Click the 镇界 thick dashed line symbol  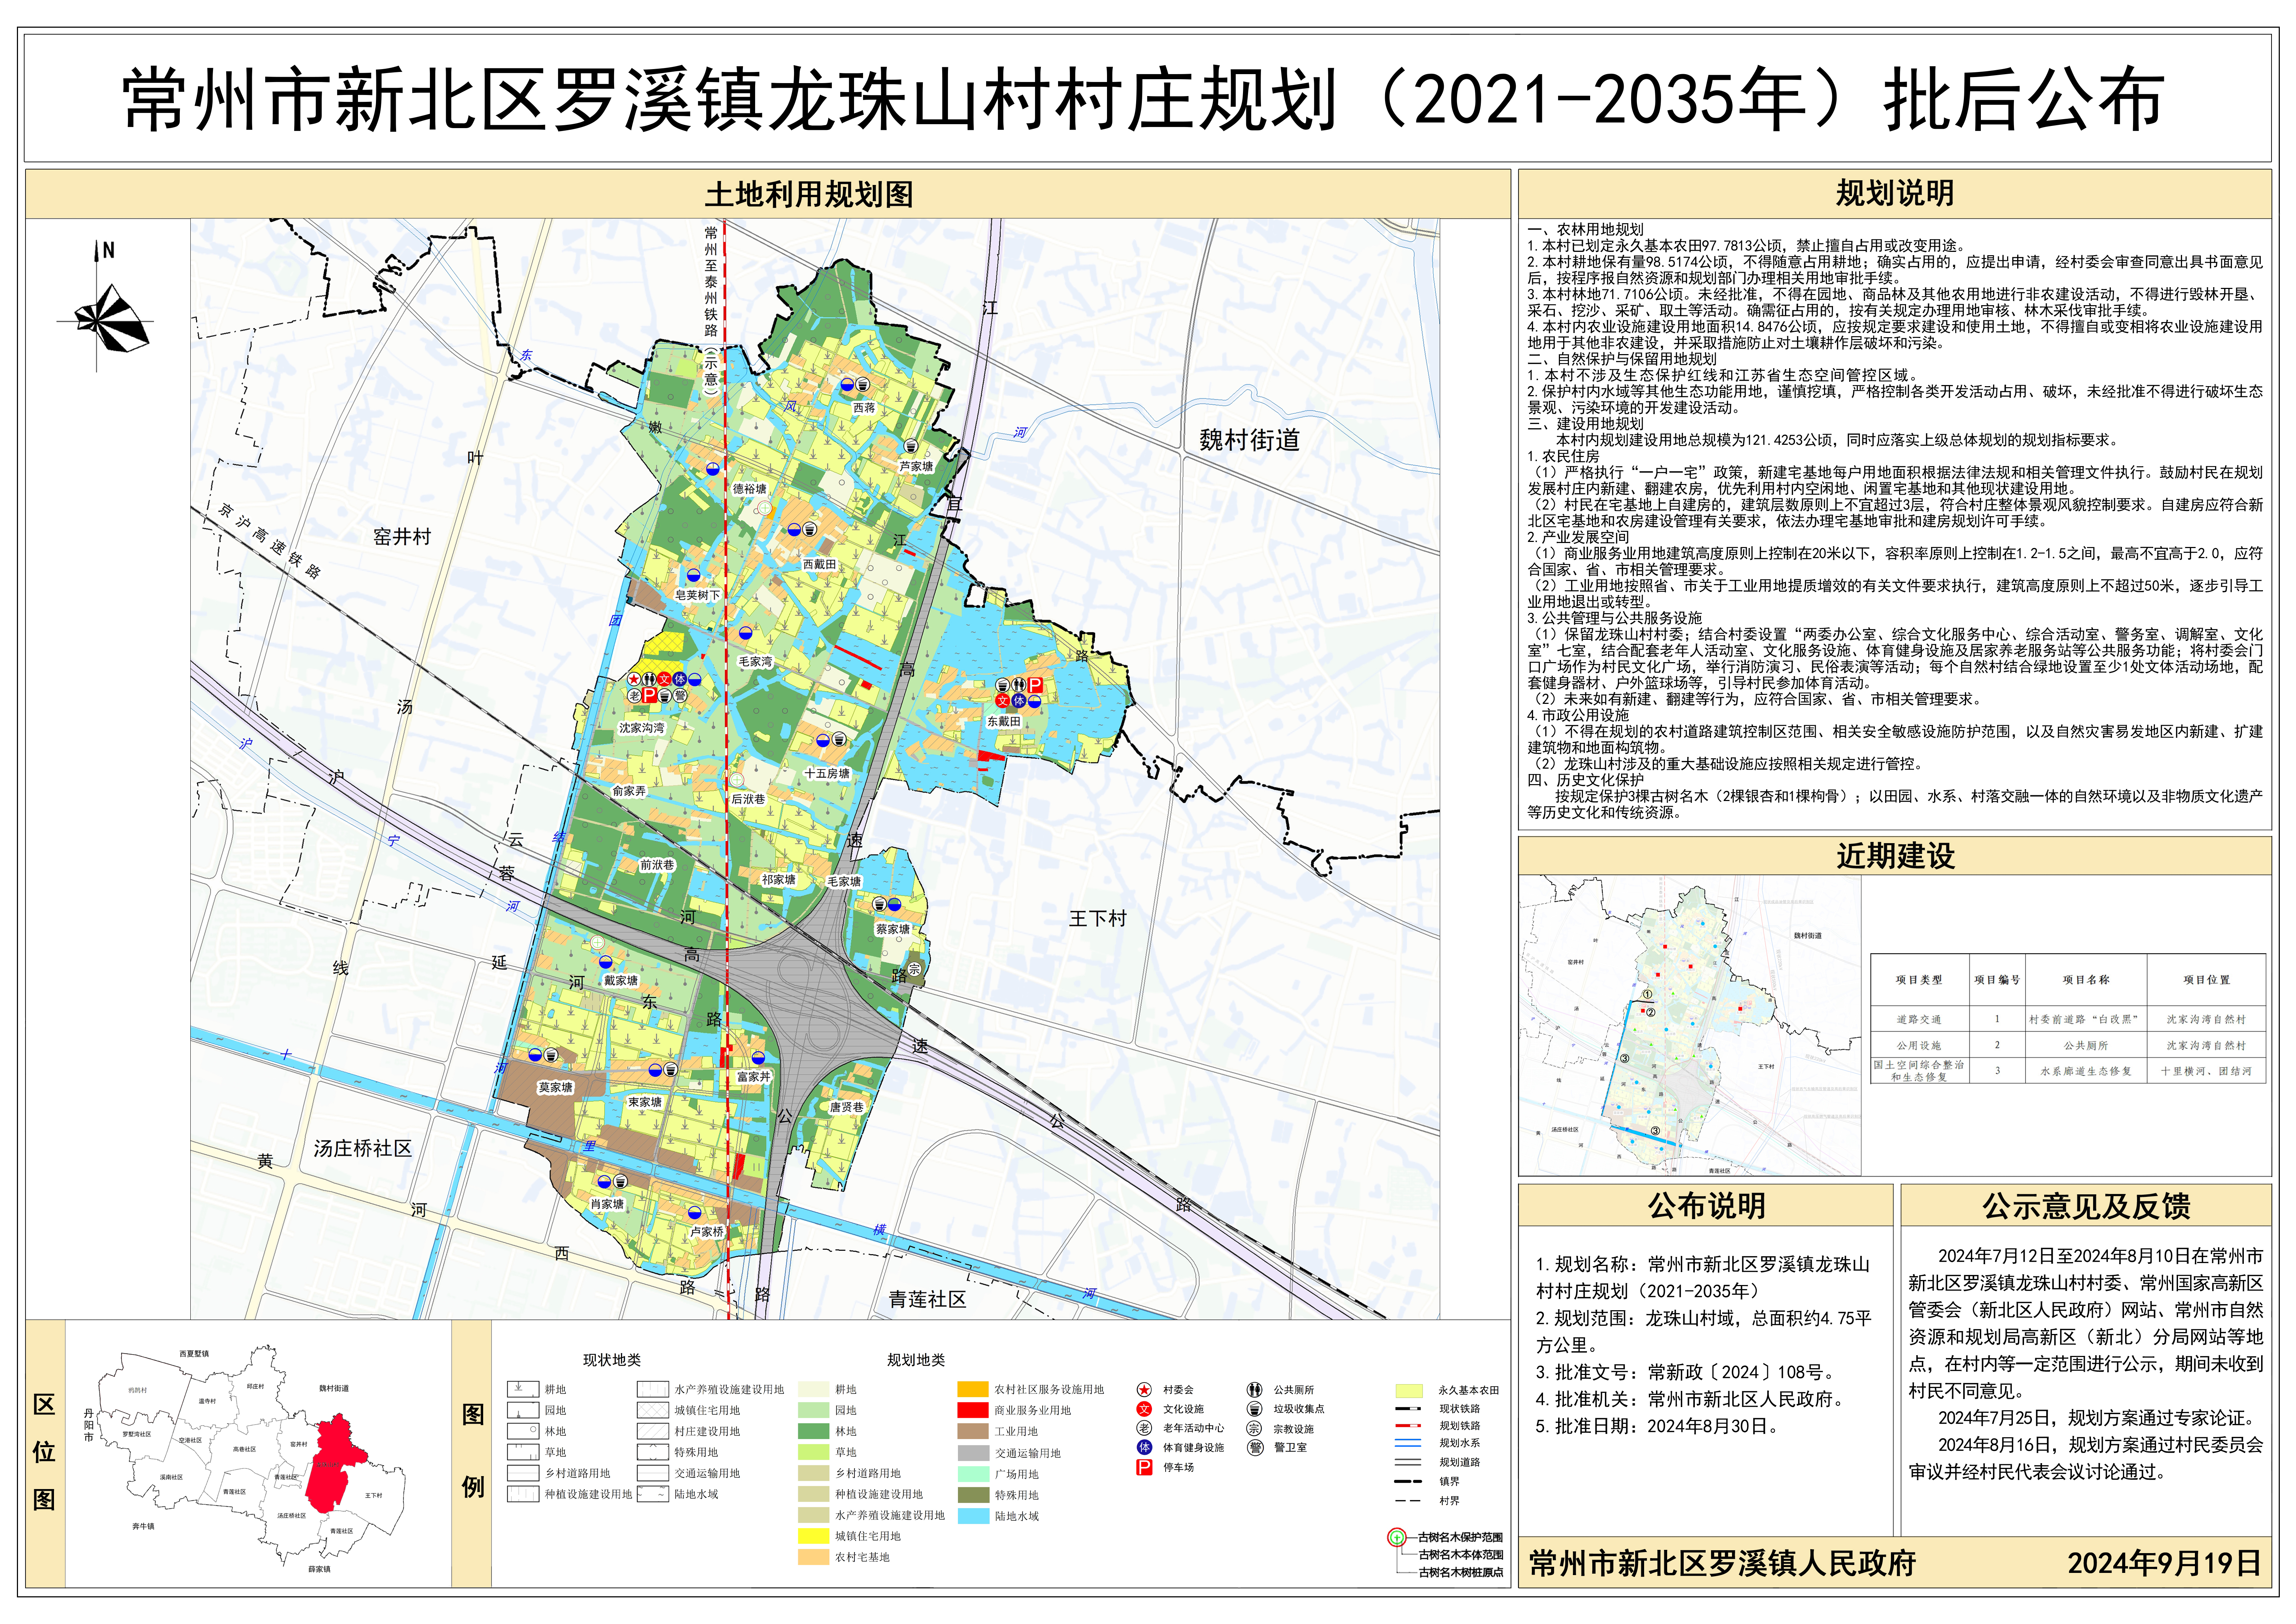click(x=1408, y=1481)
